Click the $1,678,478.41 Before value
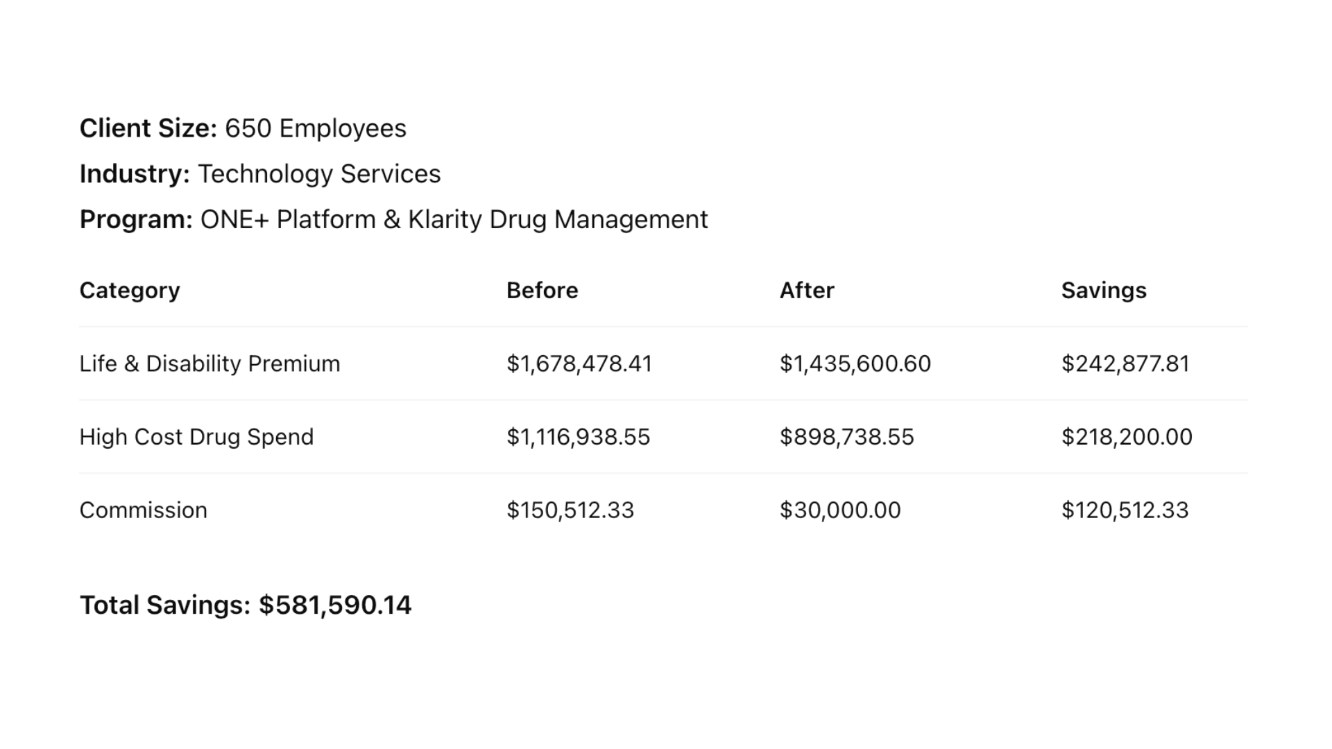 tap(579, 364)
